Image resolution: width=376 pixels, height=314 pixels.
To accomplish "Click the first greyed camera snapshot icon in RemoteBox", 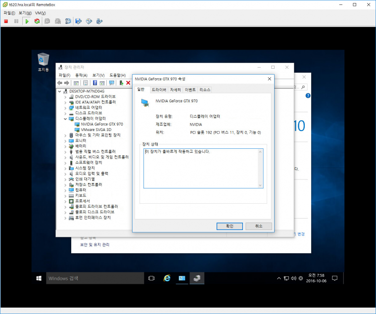I will click(x=47, y=21).
